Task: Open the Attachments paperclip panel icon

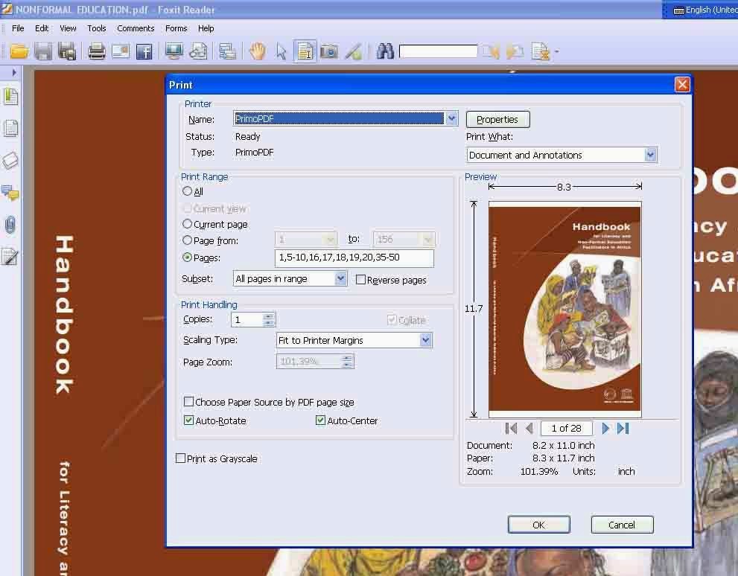Action: tap(10, 224)
